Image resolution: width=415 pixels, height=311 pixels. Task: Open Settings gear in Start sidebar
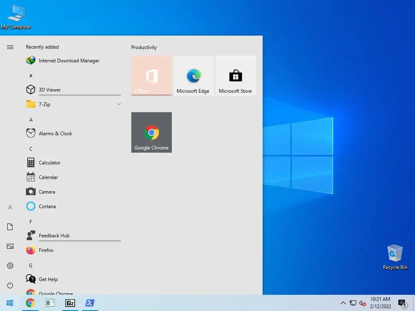pos(10,266)
